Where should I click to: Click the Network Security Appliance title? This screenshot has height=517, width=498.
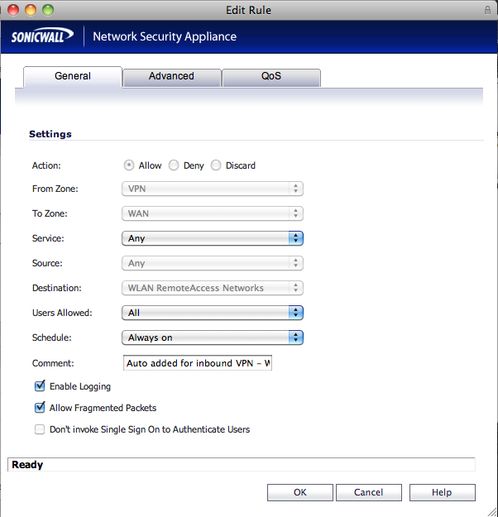pos(165,36)
